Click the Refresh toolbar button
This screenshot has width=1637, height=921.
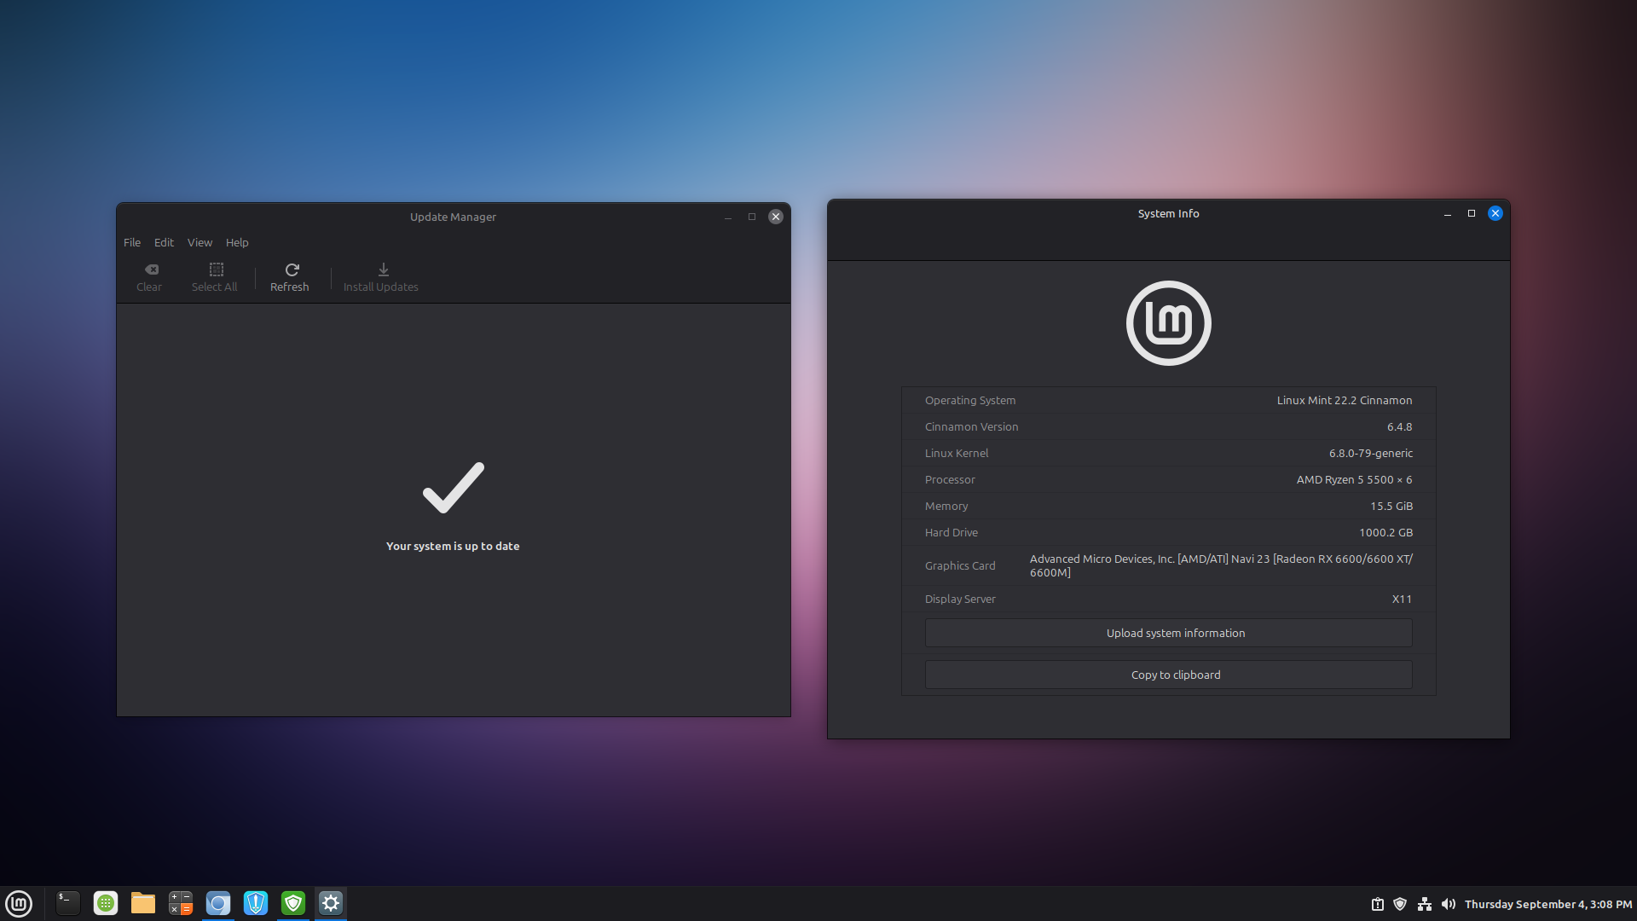tap(290, 277)
